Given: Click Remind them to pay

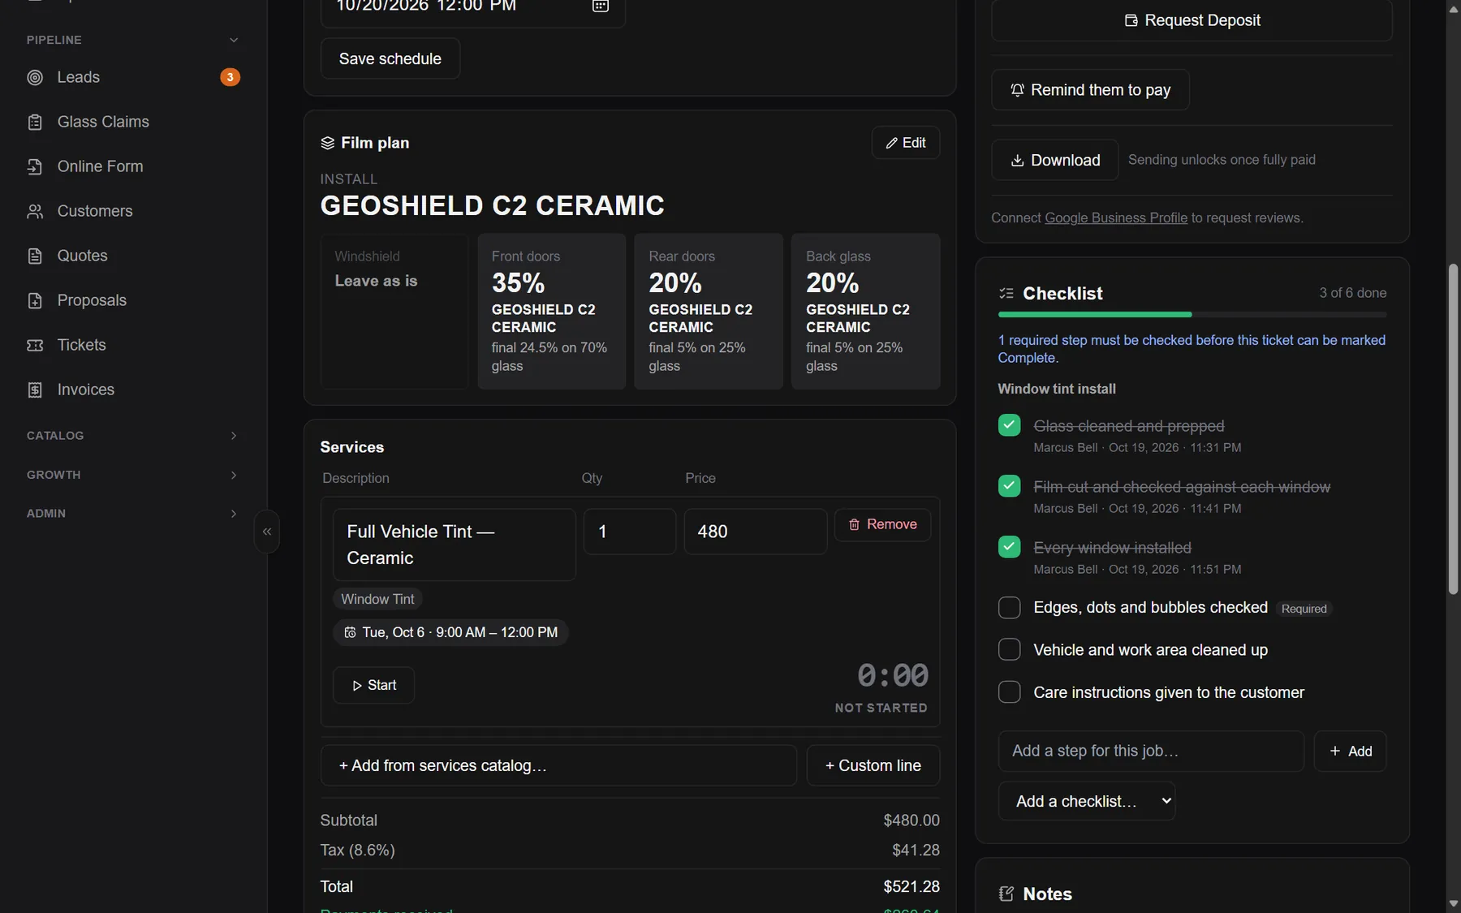Looking at the screenshot, I should click(x=1090, y=90).
